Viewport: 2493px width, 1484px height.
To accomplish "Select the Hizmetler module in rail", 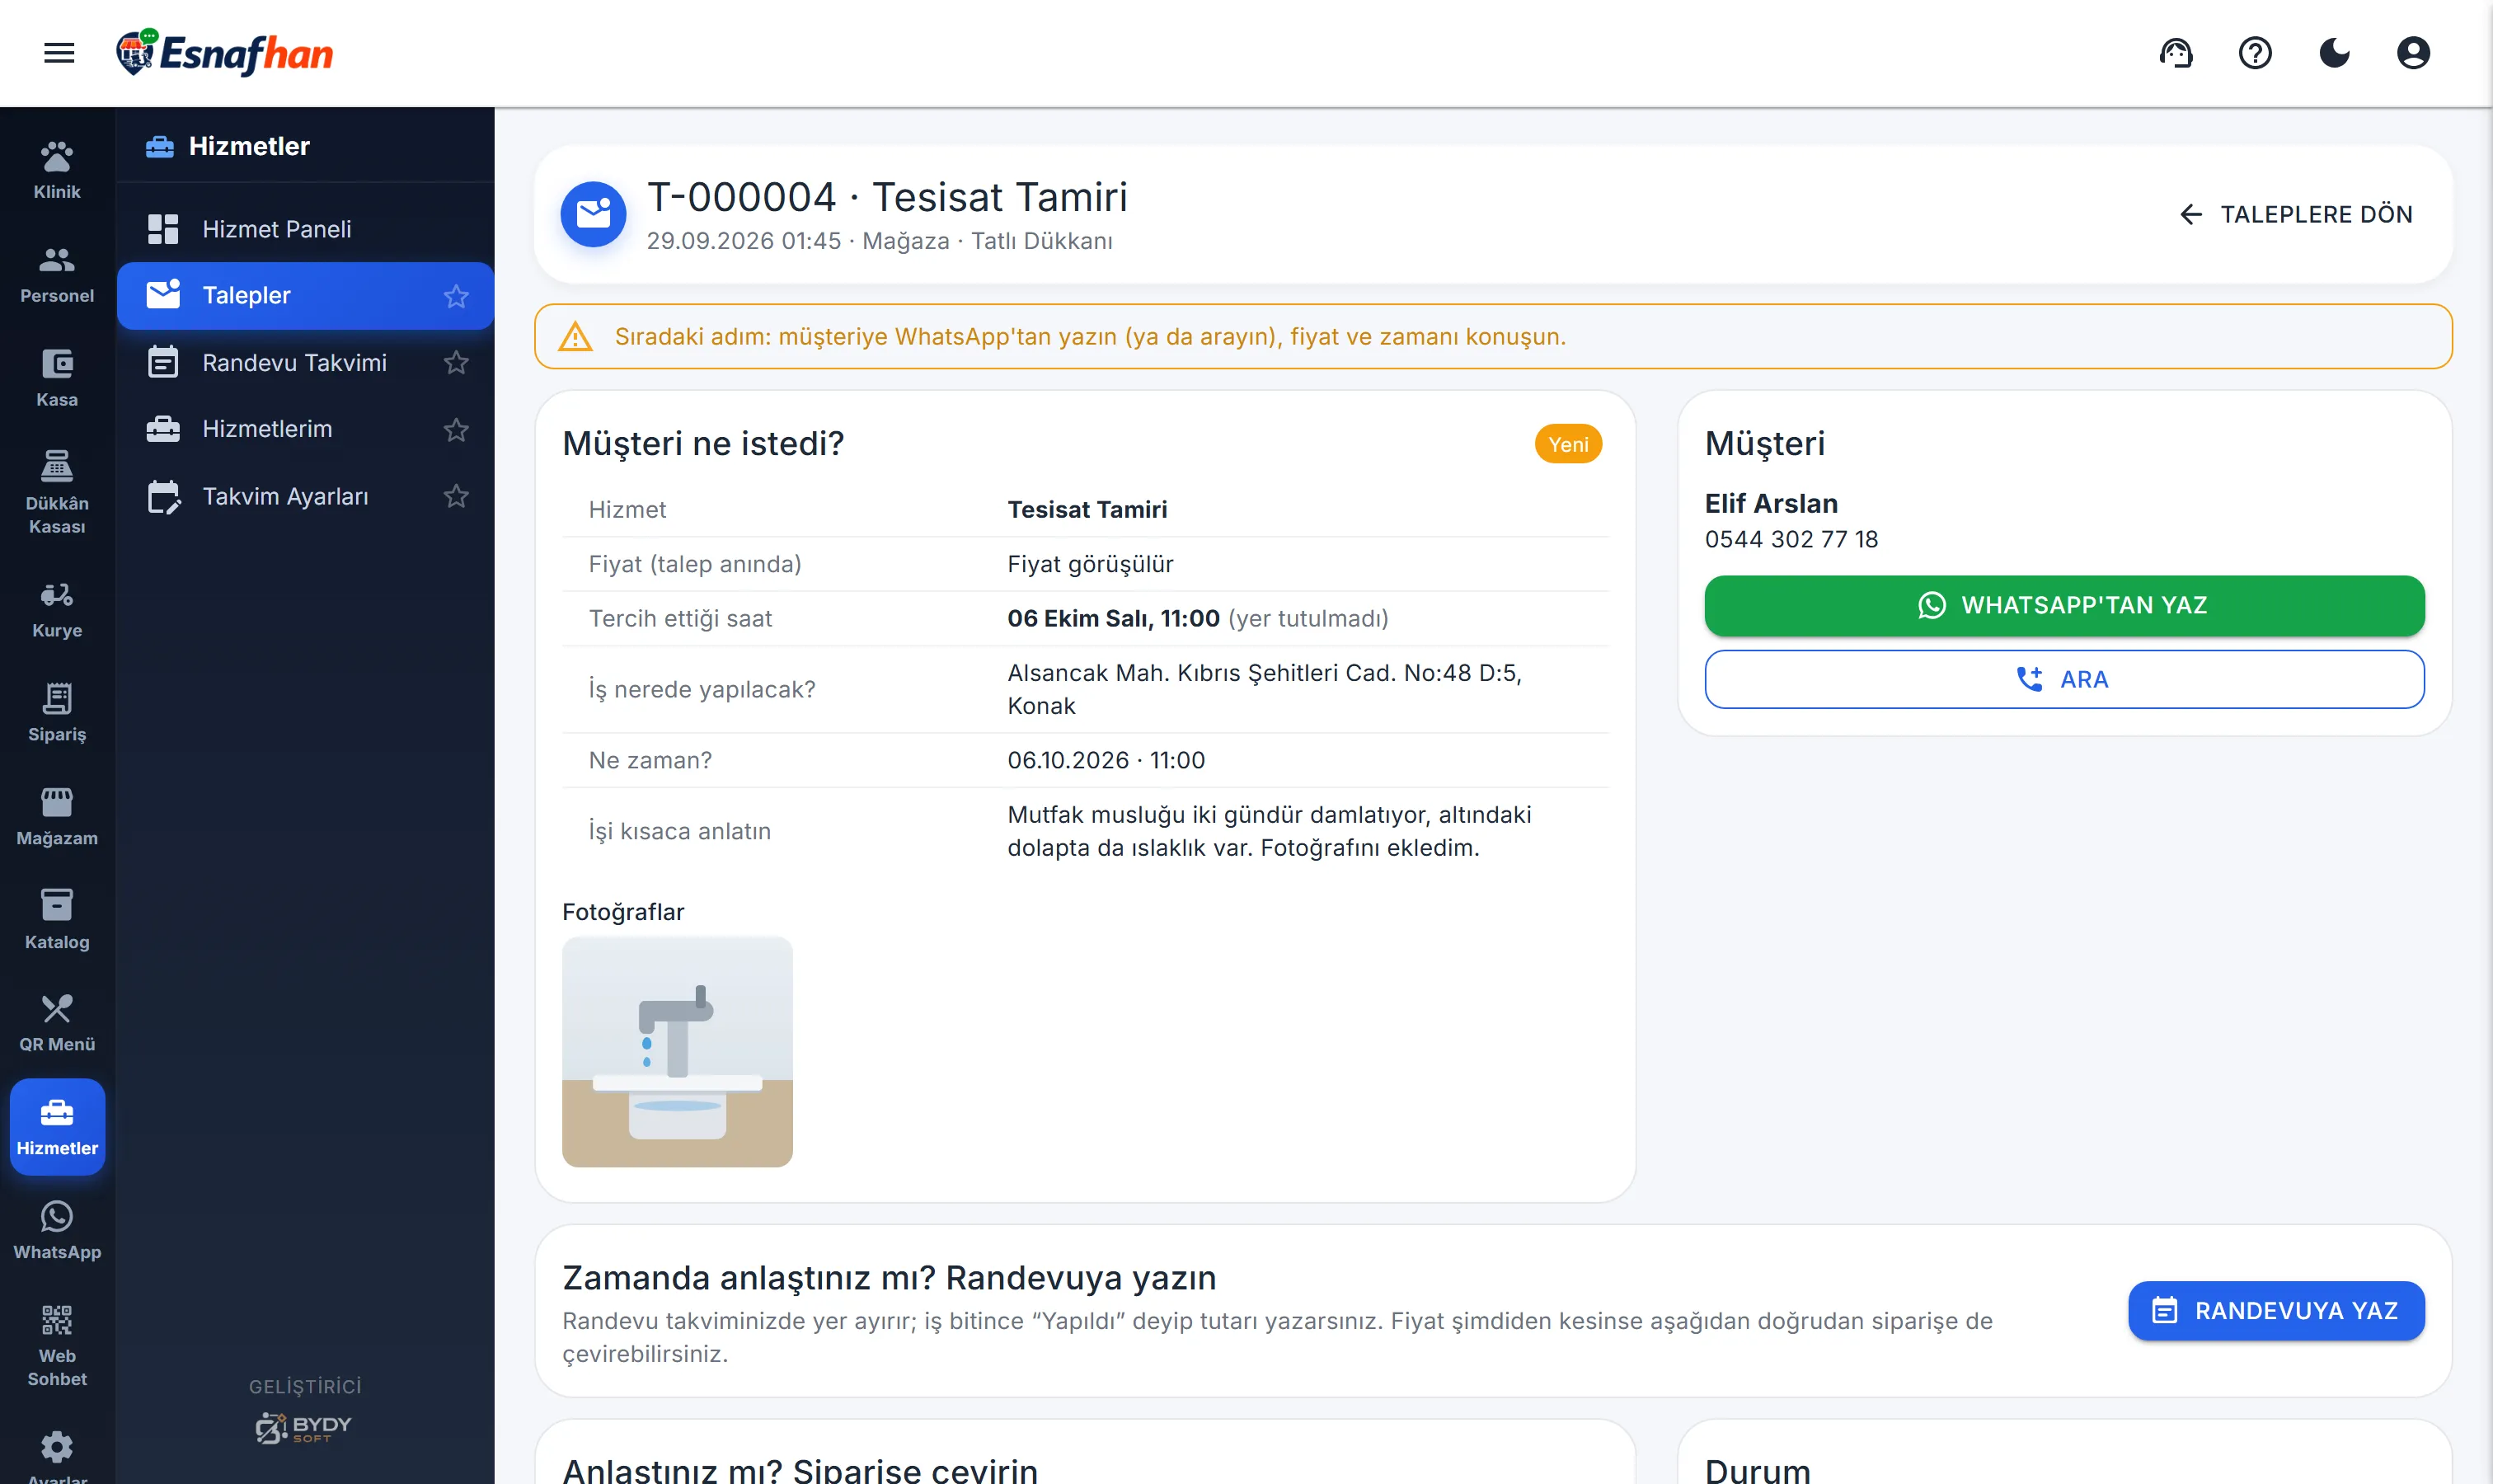I will pyautogui.click(x=57, y=1127).
